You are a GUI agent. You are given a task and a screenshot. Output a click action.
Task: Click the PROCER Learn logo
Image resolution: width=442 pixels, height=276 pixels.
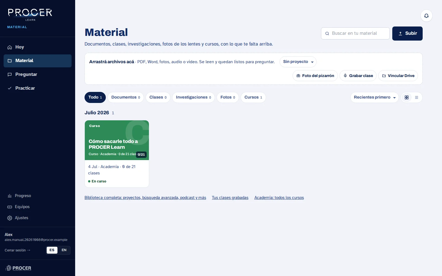(x=30, y=15)
